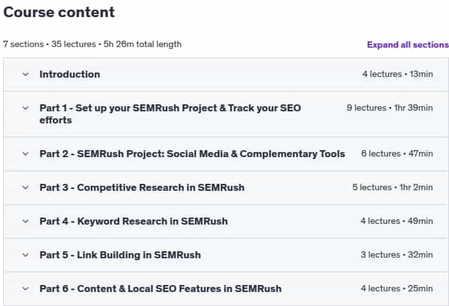This screenshot has width=449, height=306.
Task: Expand Part 6 Content & Local SEO chevron
Action: pos(25,289)
